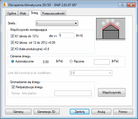Click the question mark help icon
This screenshot has width=138, height=119.
point(122,5)
